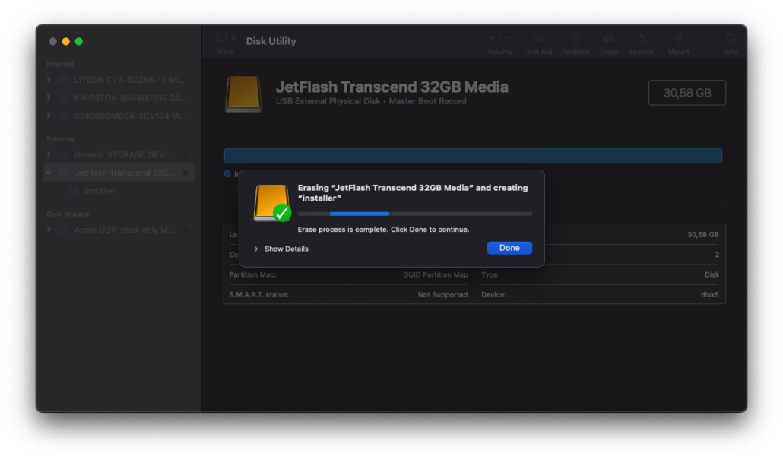Click Done to finish the erase
Viewport: 783px width, 460px height.
tap(509, 248)
